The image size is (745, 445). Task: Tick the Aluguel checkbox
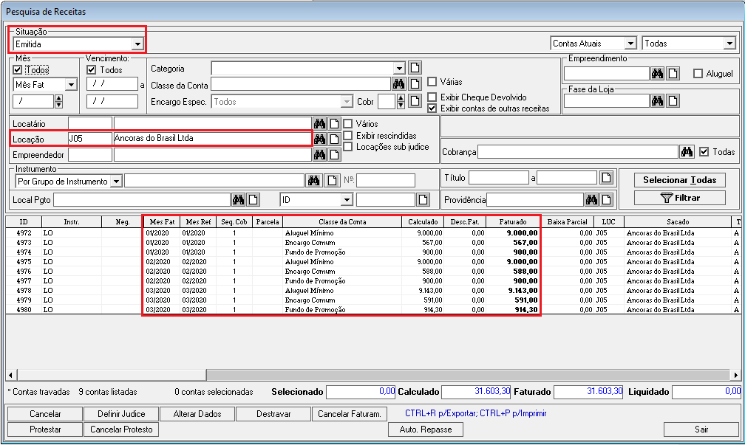click(698, 74)
